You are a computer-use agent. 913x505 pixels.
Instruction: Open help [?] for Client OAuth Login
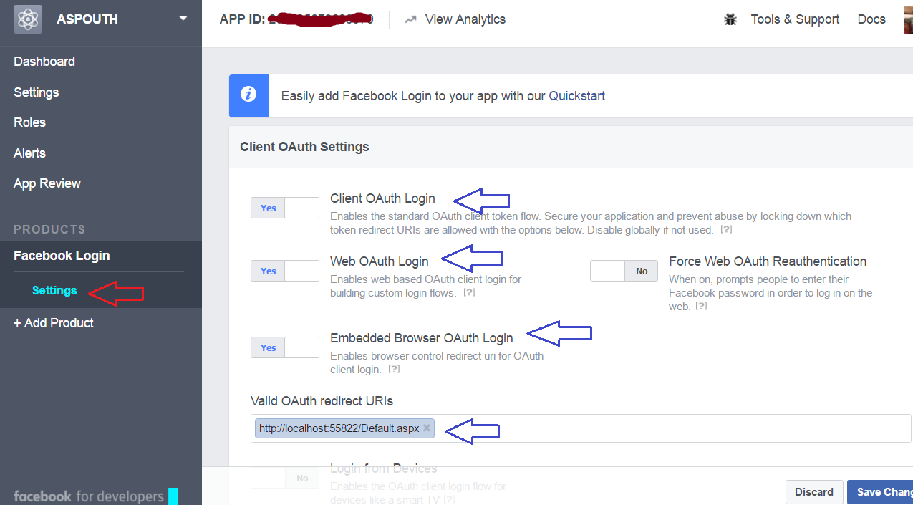(x=726, y=230)
